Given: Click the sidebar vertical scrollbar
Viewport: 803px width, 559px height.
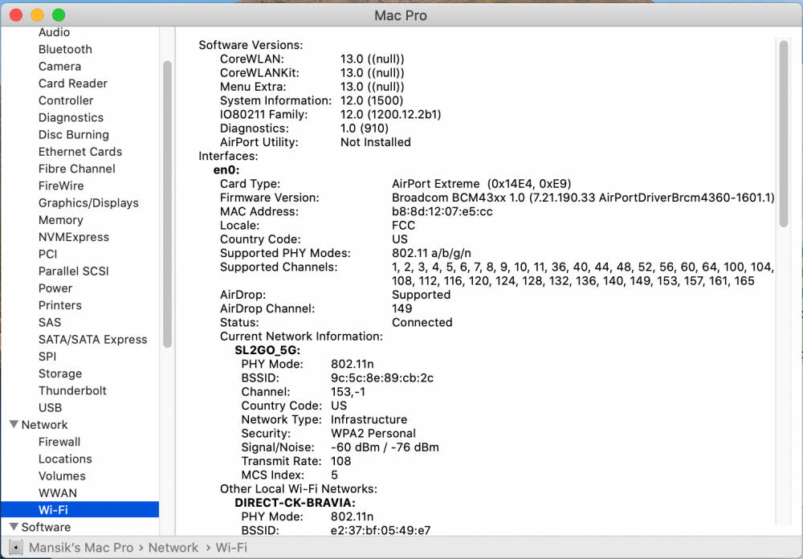Looking at the screenshot, I should (167, 205).
